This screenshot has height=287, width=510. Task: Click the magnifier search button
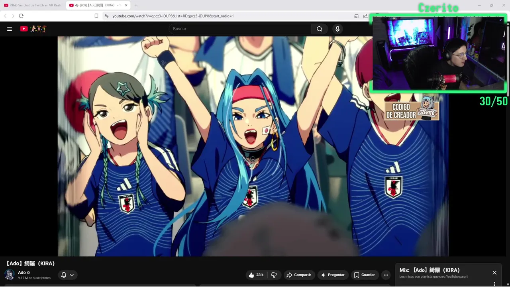pos(320,29)
